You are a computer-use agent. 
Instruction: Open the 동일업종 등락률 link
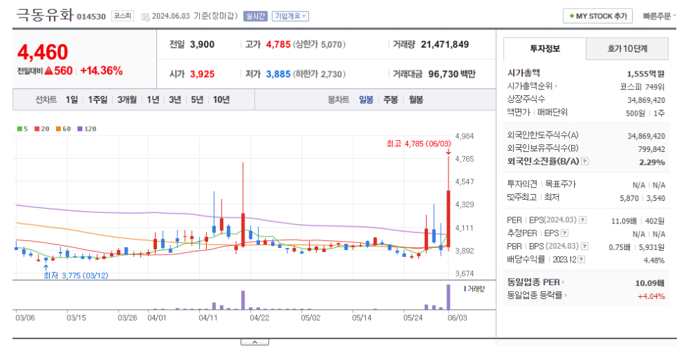(x=538, y=296)
